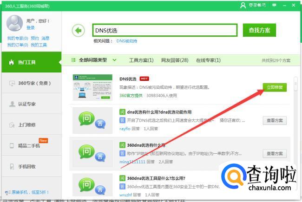The image size is (302, 202).
Task: Open Q&A thumbnail for 360dns优选有什么用
Action: click(92, 154)
